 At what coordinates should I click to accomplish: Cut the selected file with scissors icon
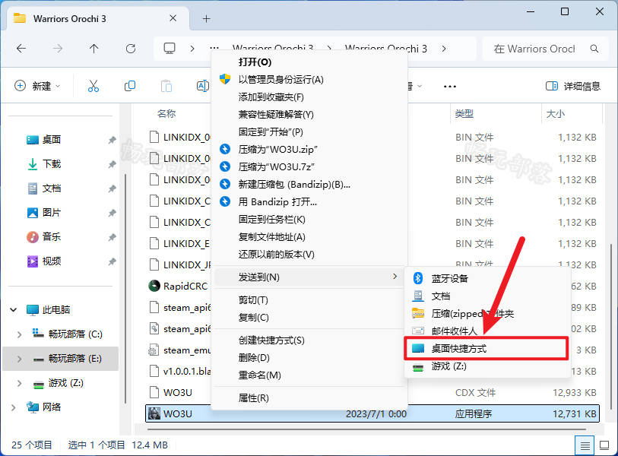click(x=93, y=86)
